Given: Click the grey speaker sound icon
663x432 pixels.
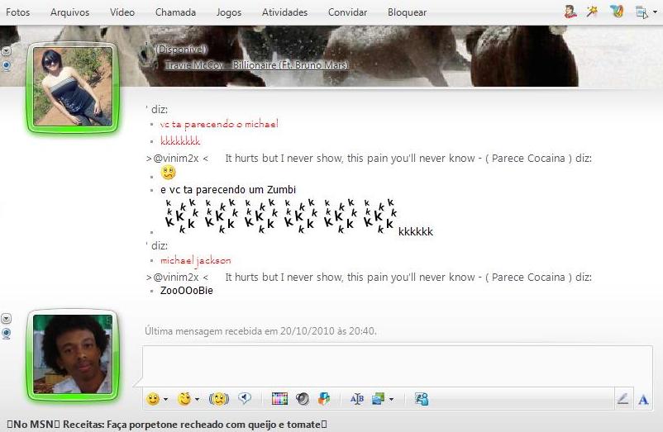Looking at the screenshot, I should pos(302,399).
